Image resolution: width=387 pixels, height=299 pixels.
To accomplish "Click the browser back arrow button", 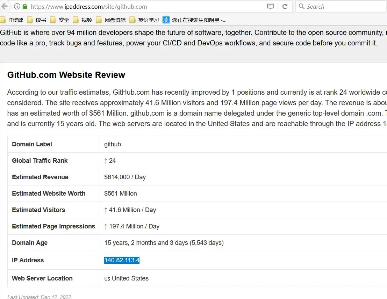I will click(5, 6).
